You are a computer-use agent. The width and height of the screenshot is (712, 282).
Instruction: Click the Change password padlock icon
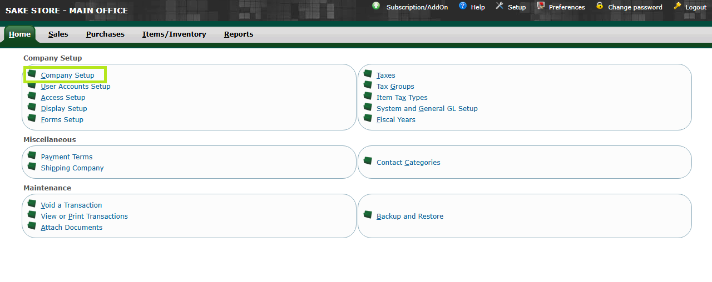[600, 6]
